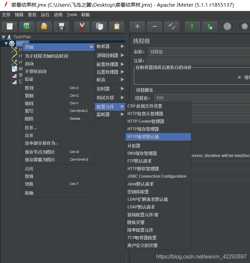
Task: Expand the 监听器 submenu
Action: point(111,114)
